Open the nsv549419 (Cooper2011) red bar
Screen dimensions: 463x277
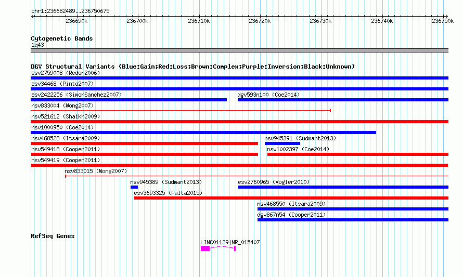pos(239,165)
